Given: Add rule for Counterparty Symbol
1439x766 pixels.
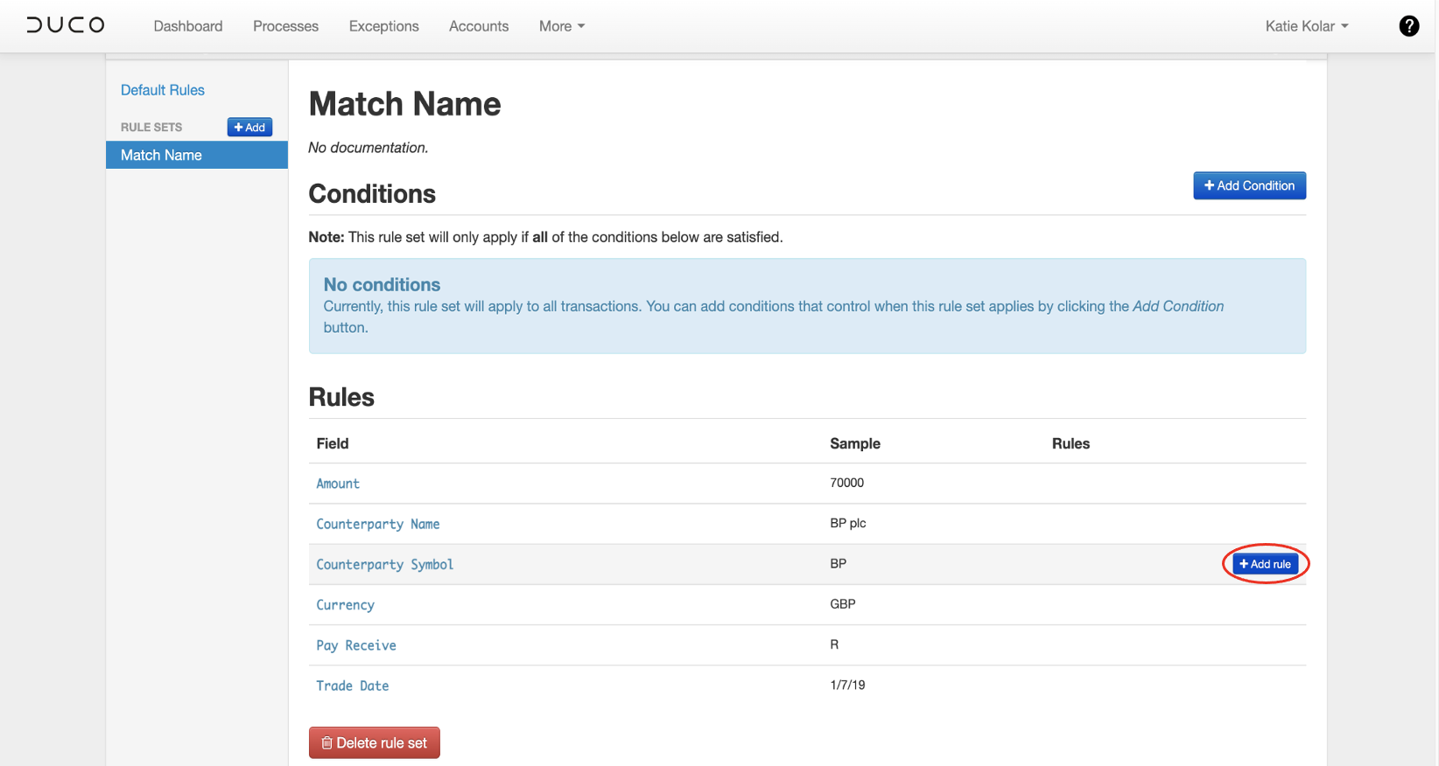Looking at the screenshot, I should coord(1265,564).
